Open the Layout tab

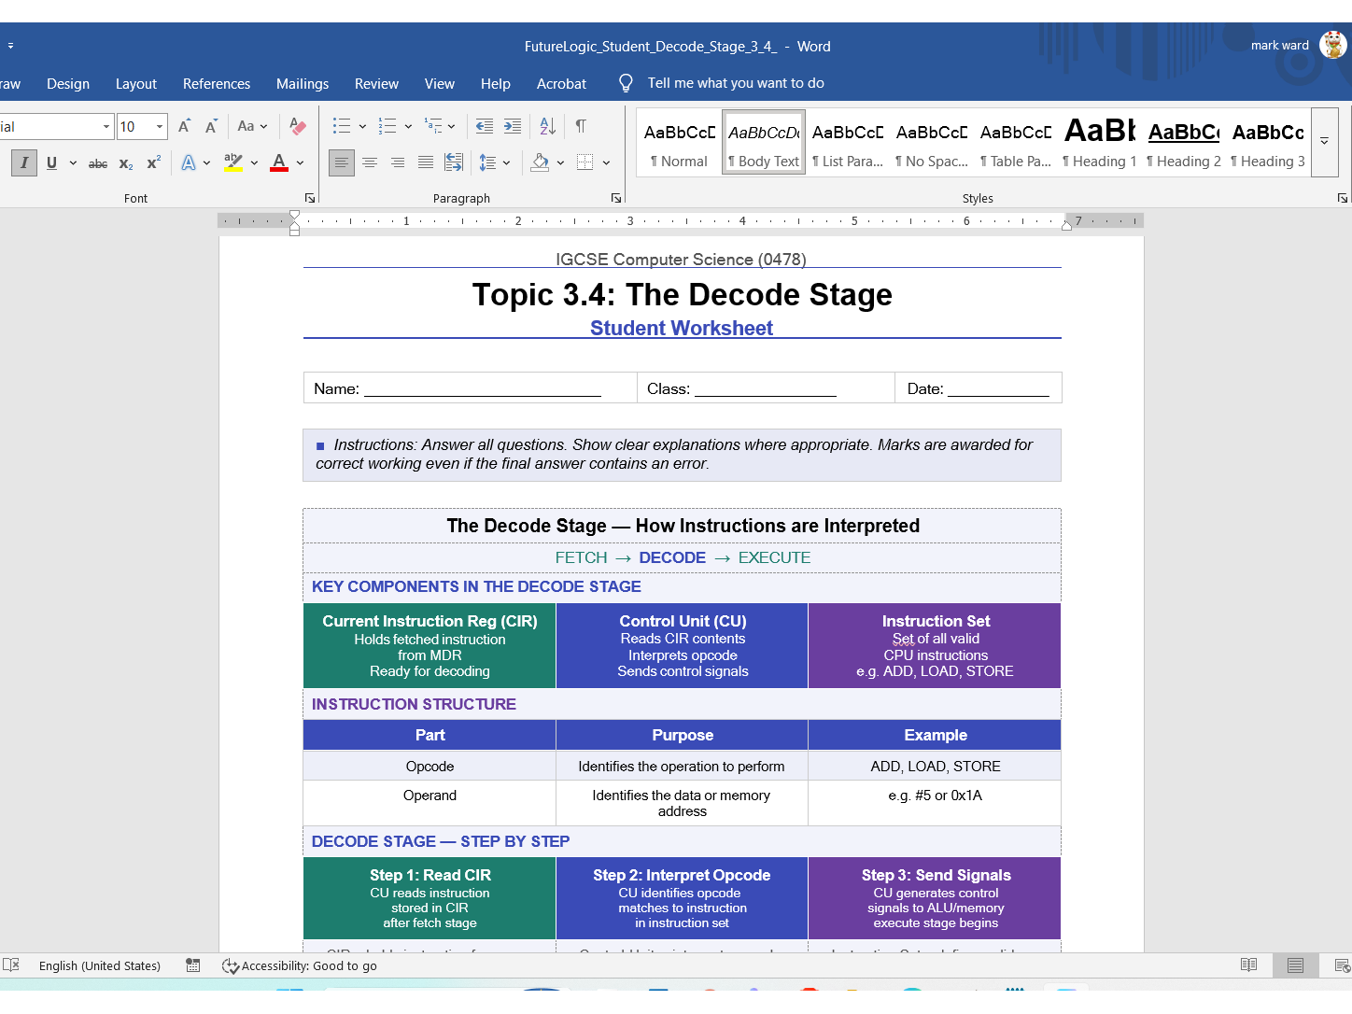pyautogui.click(x=136, y=83)
